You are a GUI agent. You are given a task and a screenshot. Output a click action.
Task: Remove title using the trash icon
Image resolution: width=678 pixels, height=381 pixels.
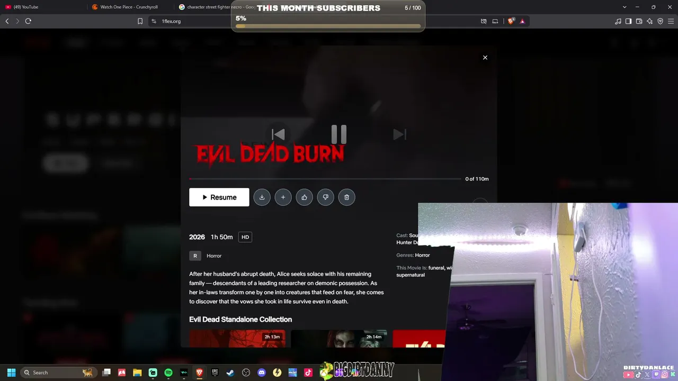point(346,197)
